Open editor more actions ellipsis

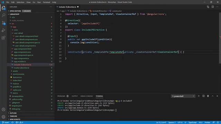coord(217,7)
